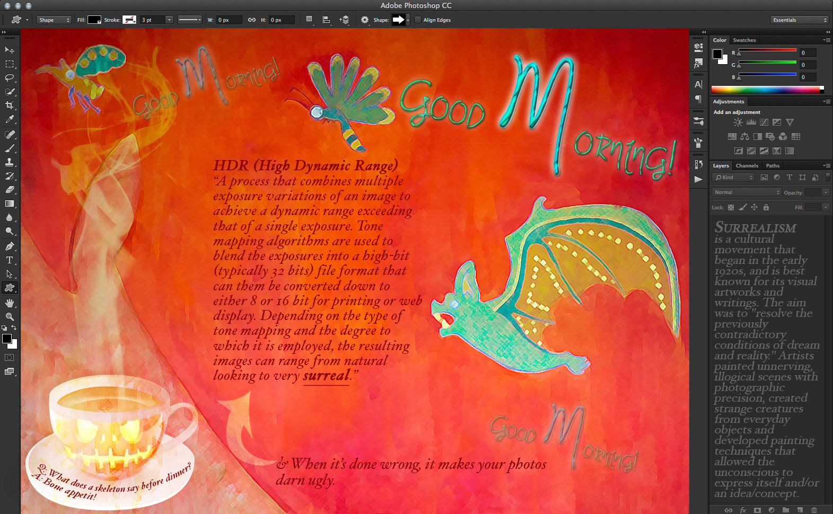
Task: Open the Character panel icon
Action: pyautogui.click(x=698, y=84)
